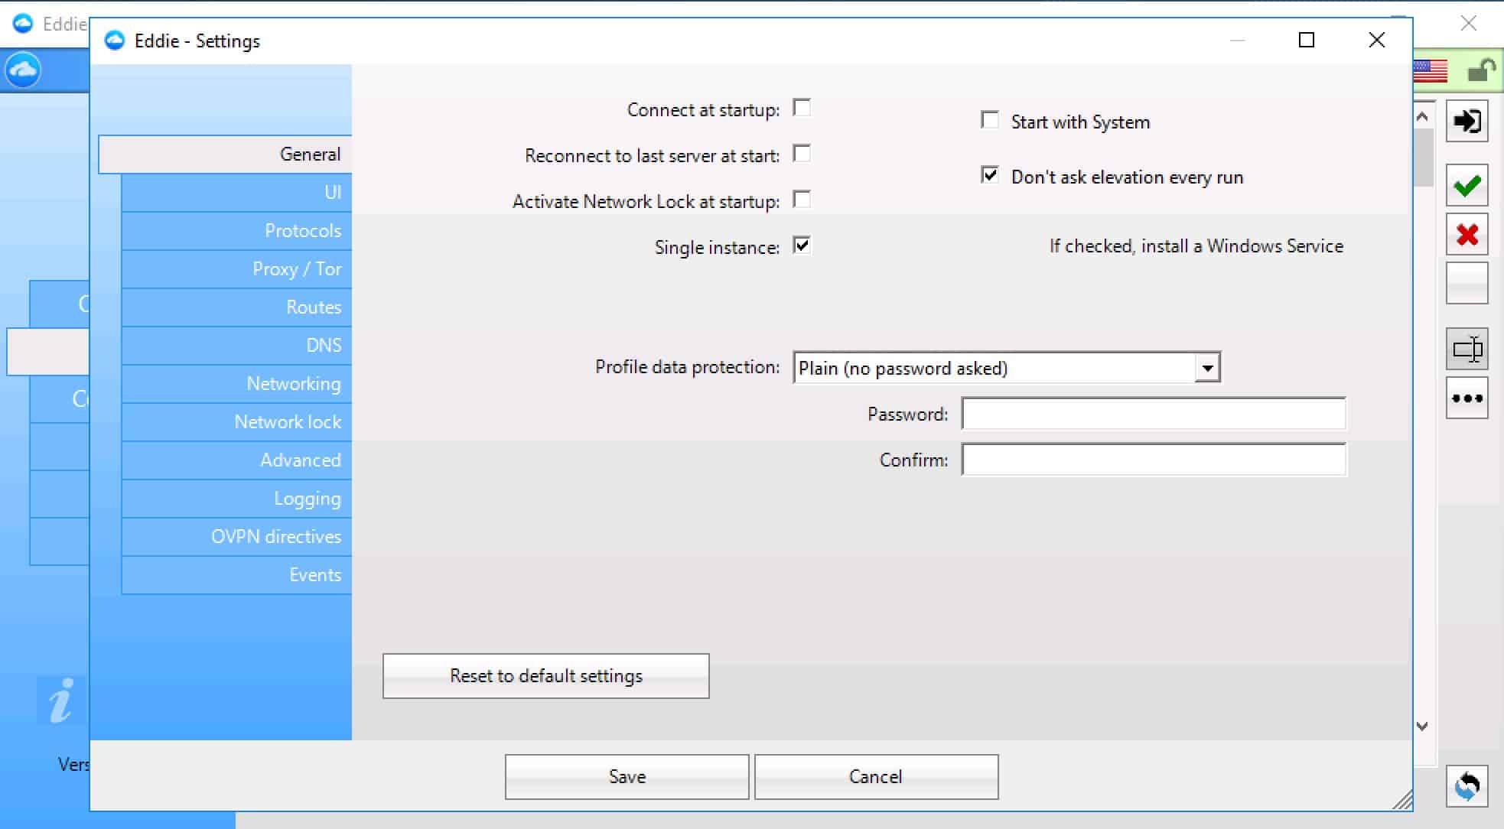Click the Password input field
The height and width of the screenshot is (829, 1504).
point(1154,414)
